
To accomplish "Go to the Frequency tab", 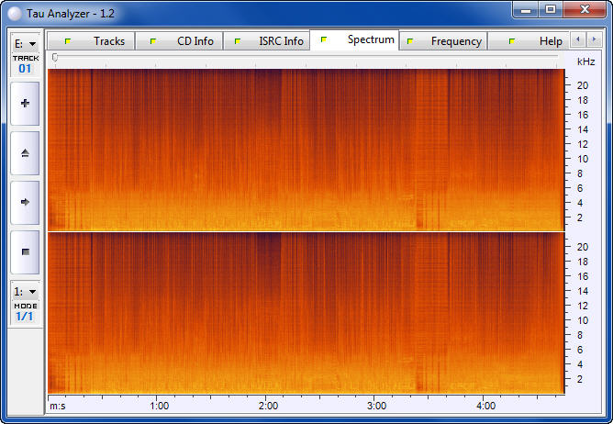I will 448,41.
